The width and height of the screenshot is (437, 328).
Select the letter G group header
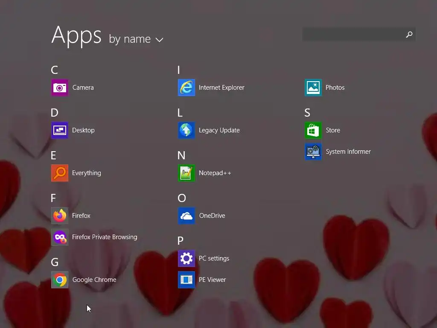click(55, 262)
